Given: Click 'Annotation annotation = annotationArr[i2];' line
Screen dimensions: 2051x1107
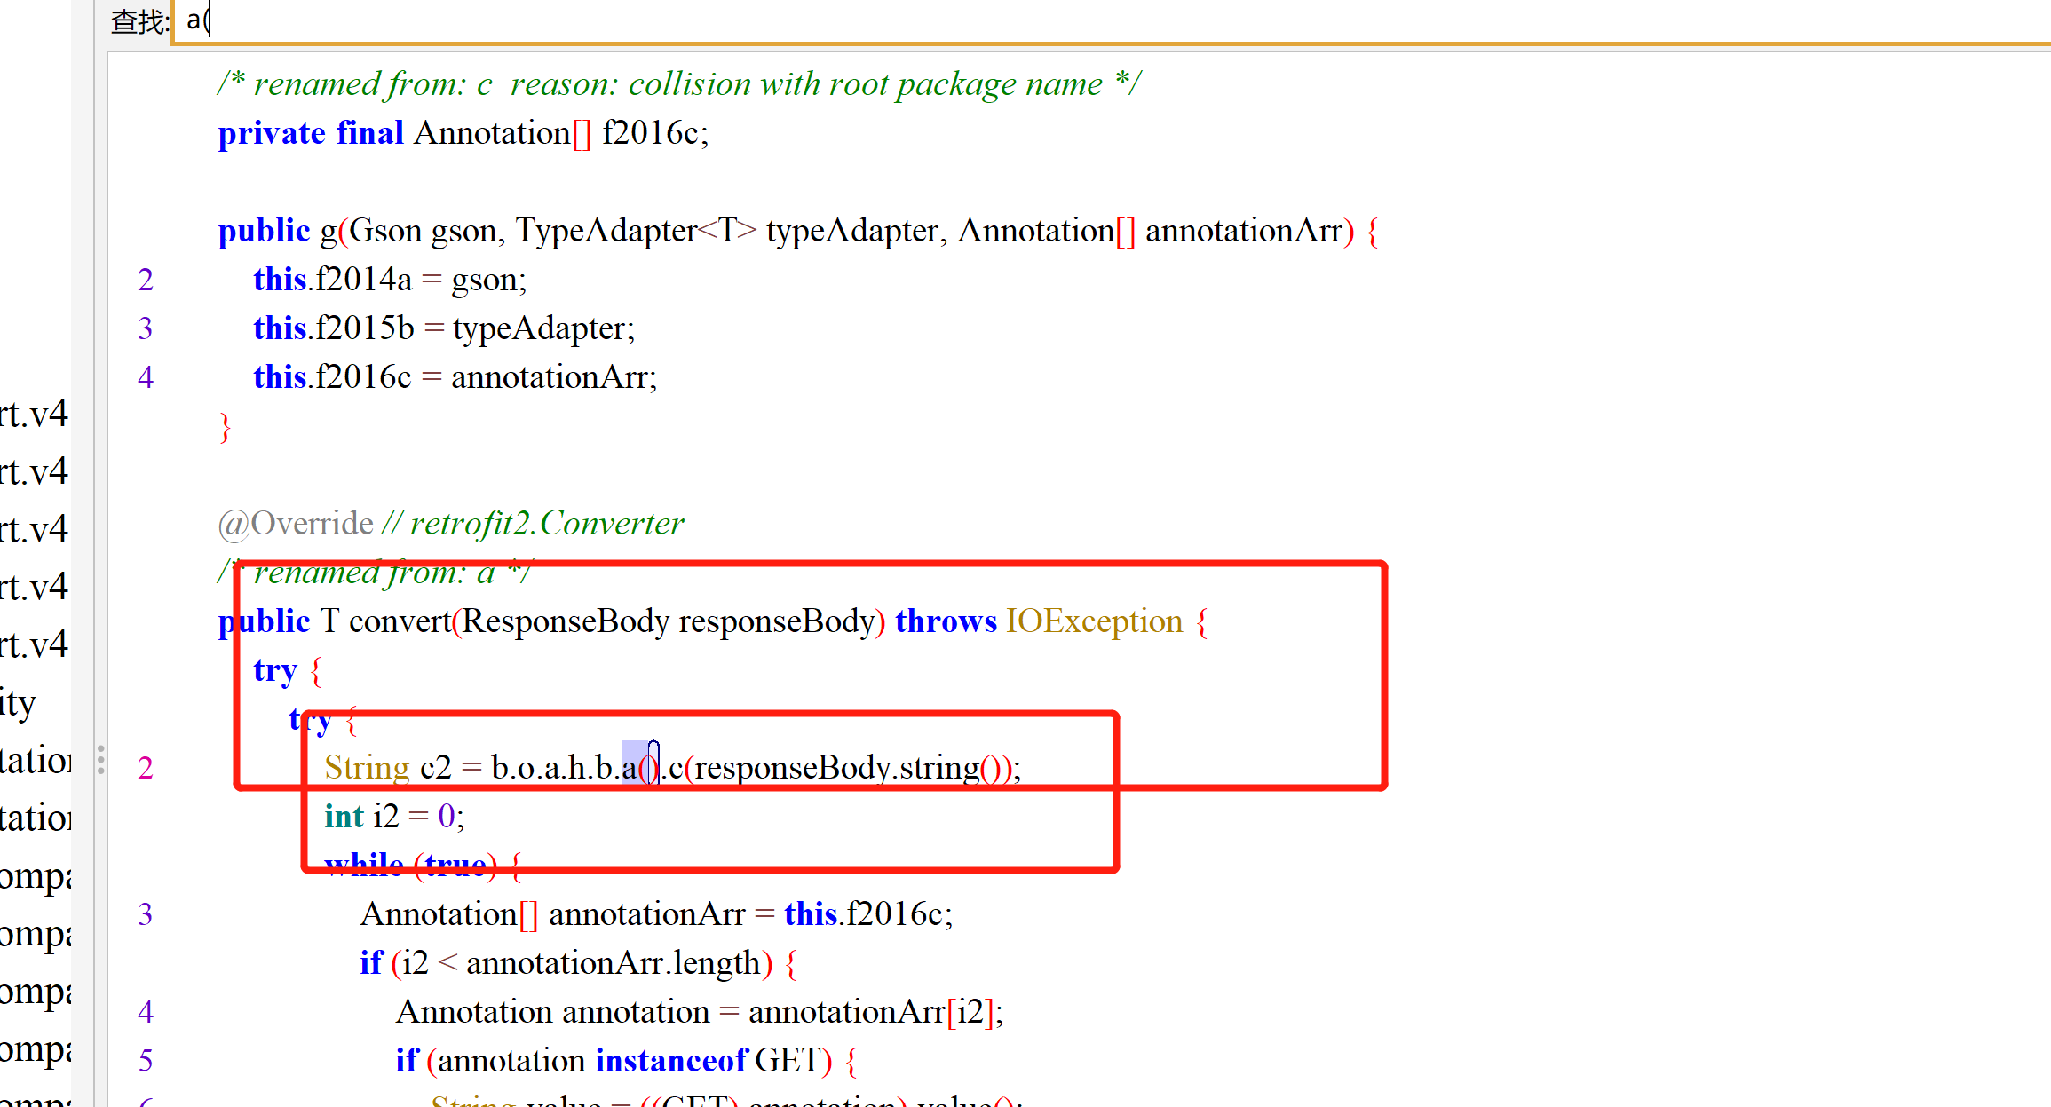Looking at the screenshot, I should coord(700,1012).
